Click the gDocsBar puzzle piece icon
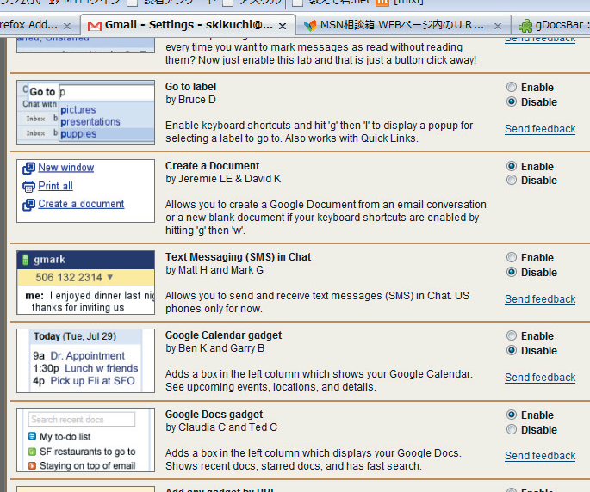Viewport: 590px width, 492px height. tap(525, 26)
